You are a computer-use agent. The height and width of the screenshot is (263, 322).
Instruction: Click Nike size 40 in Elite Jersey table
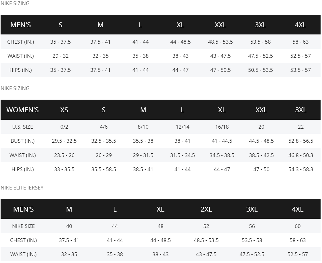point(69,226)
